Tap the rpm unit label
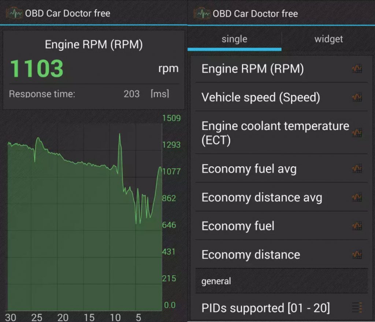 [x=168, y=69]
